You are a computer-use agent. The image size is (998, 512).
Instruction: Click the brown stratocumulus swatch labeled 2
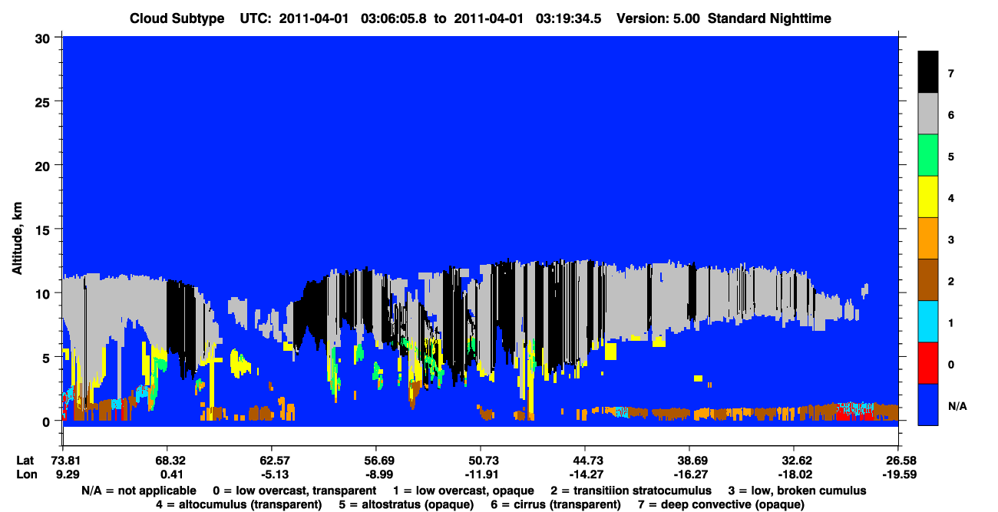pyautogui.click(x=929, y=280)
